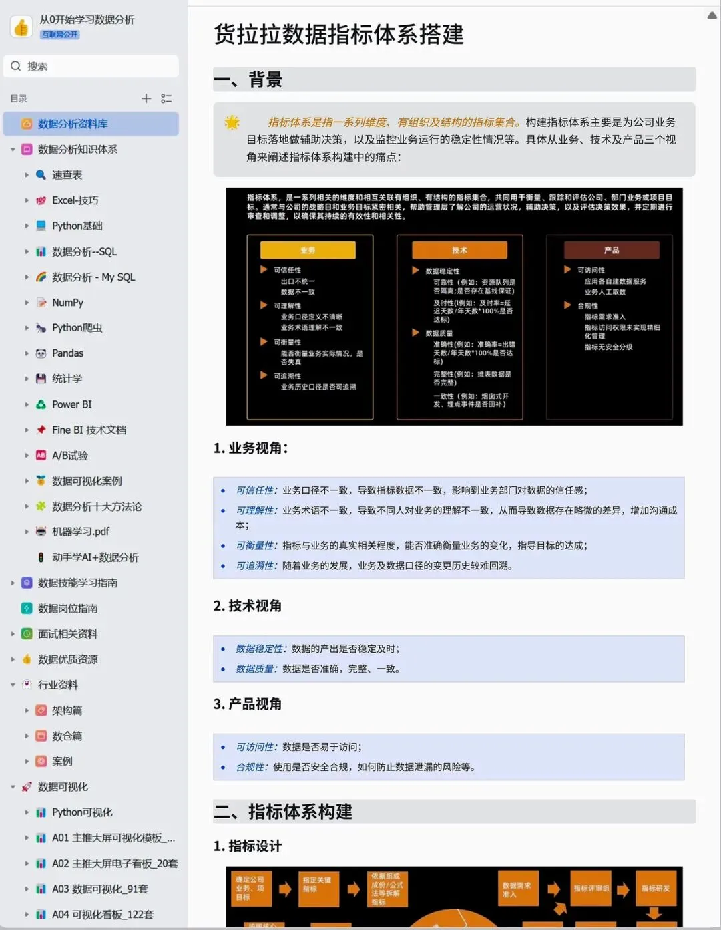Screen dimensions: 721x930
Task: Click the plus icon to add a document
Action: [x=146, y=98]
